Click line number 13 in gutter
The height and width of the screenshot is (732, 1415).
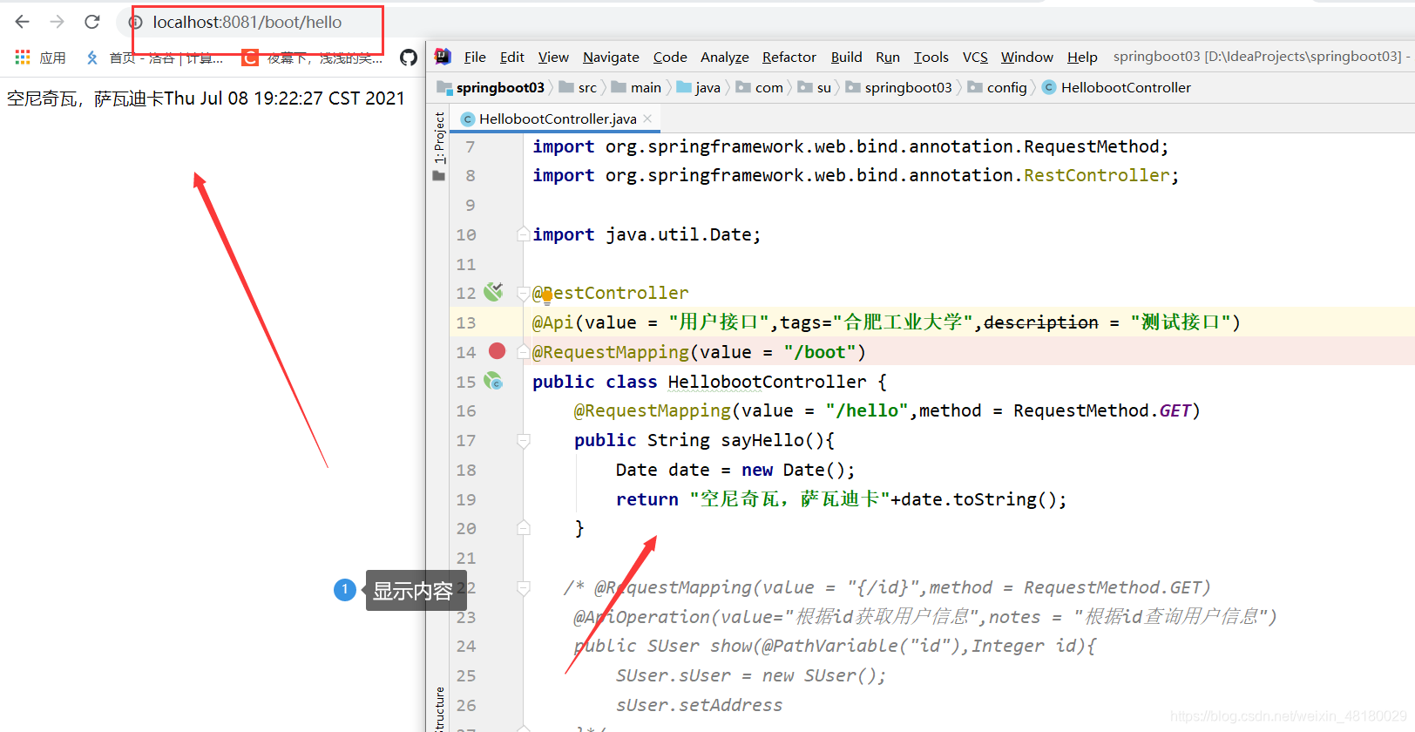pos(466,322)
